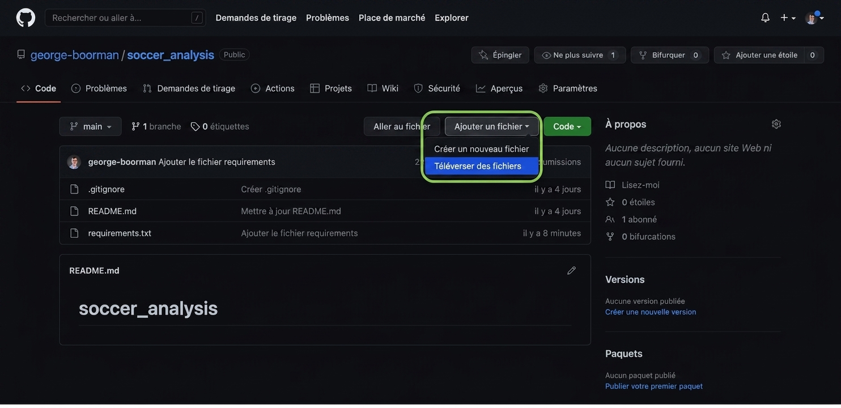The image size is (841, 408).
Task: Open Place de marché in top navigation
Action: click(392, 18)
